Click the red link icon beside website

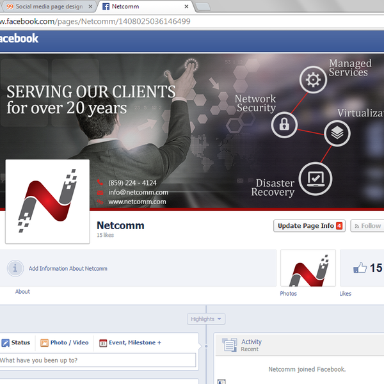tap(100, 202)
